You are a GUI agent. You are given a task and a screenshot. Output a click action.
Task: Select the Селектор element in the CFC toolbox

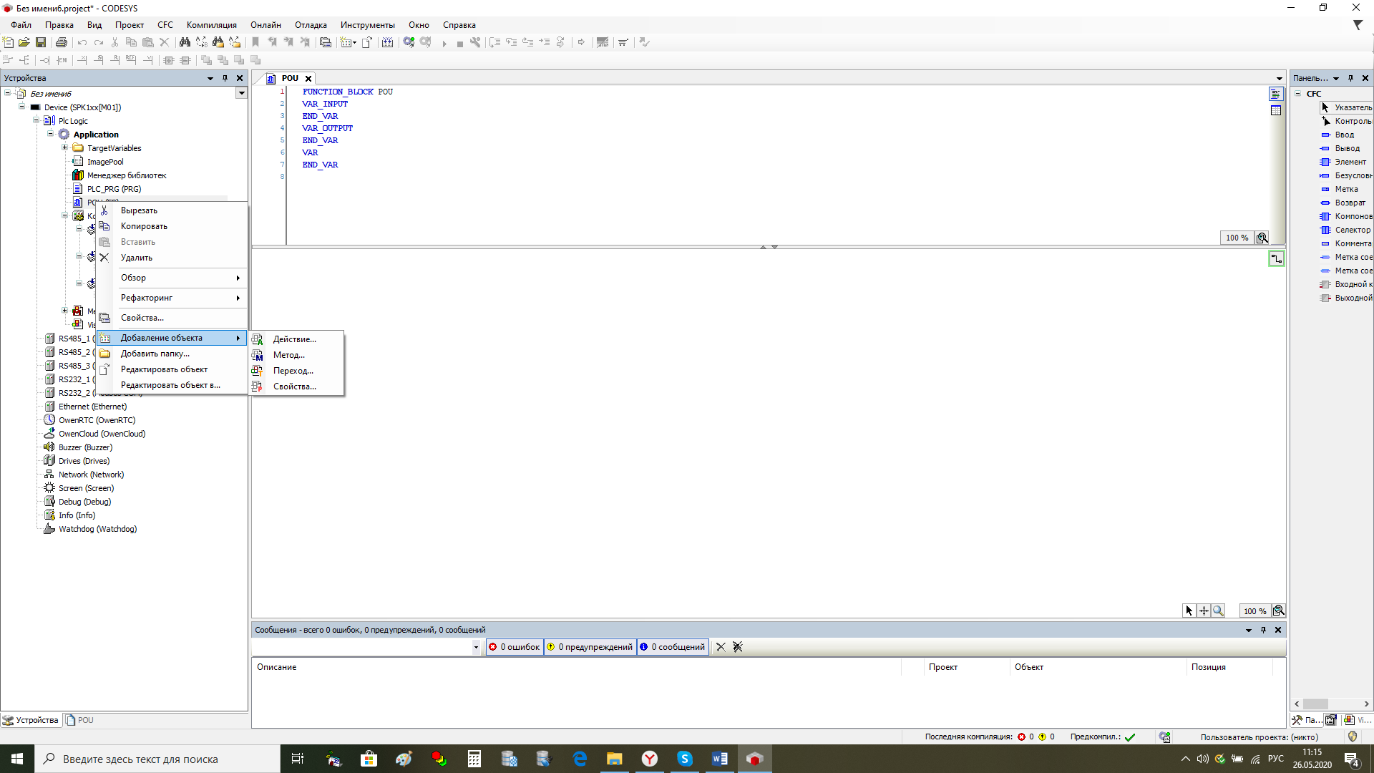[1352, 230]
